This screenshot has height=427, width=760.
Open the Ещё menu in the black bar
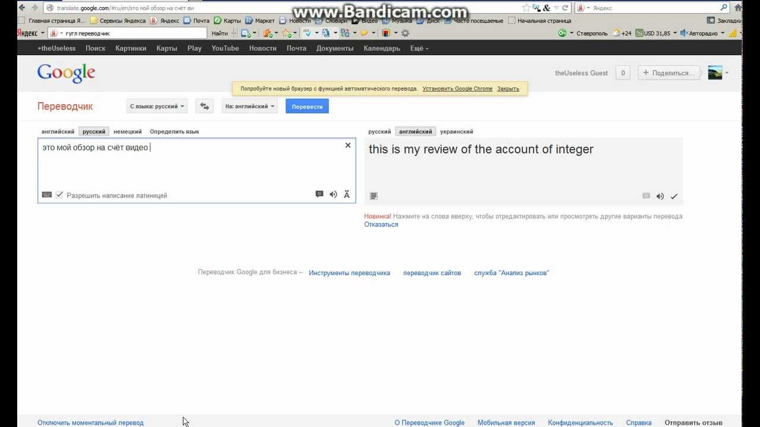pyautogui.click(x=419, y=48)
